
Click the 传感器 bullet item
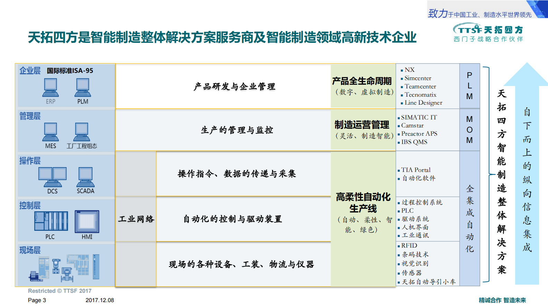pyautogui.click(x=410, y=273)
